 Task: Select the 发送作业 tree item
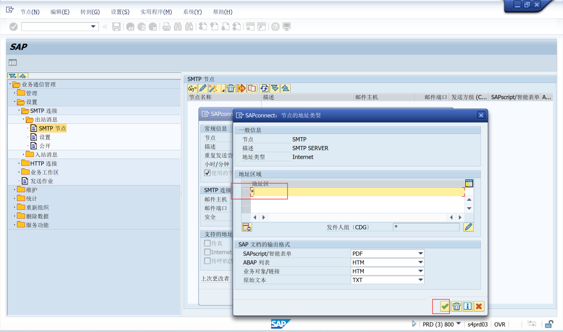pos(42,181)
